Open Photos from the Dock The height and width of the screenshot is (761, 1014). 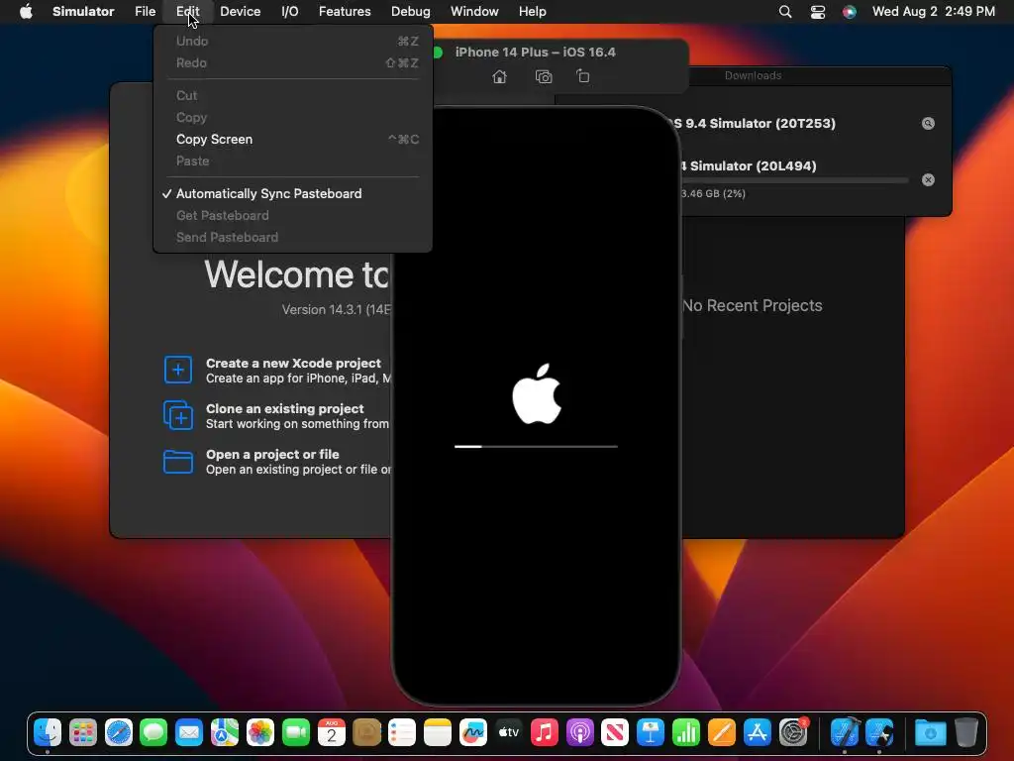click(x=260, y=732)
